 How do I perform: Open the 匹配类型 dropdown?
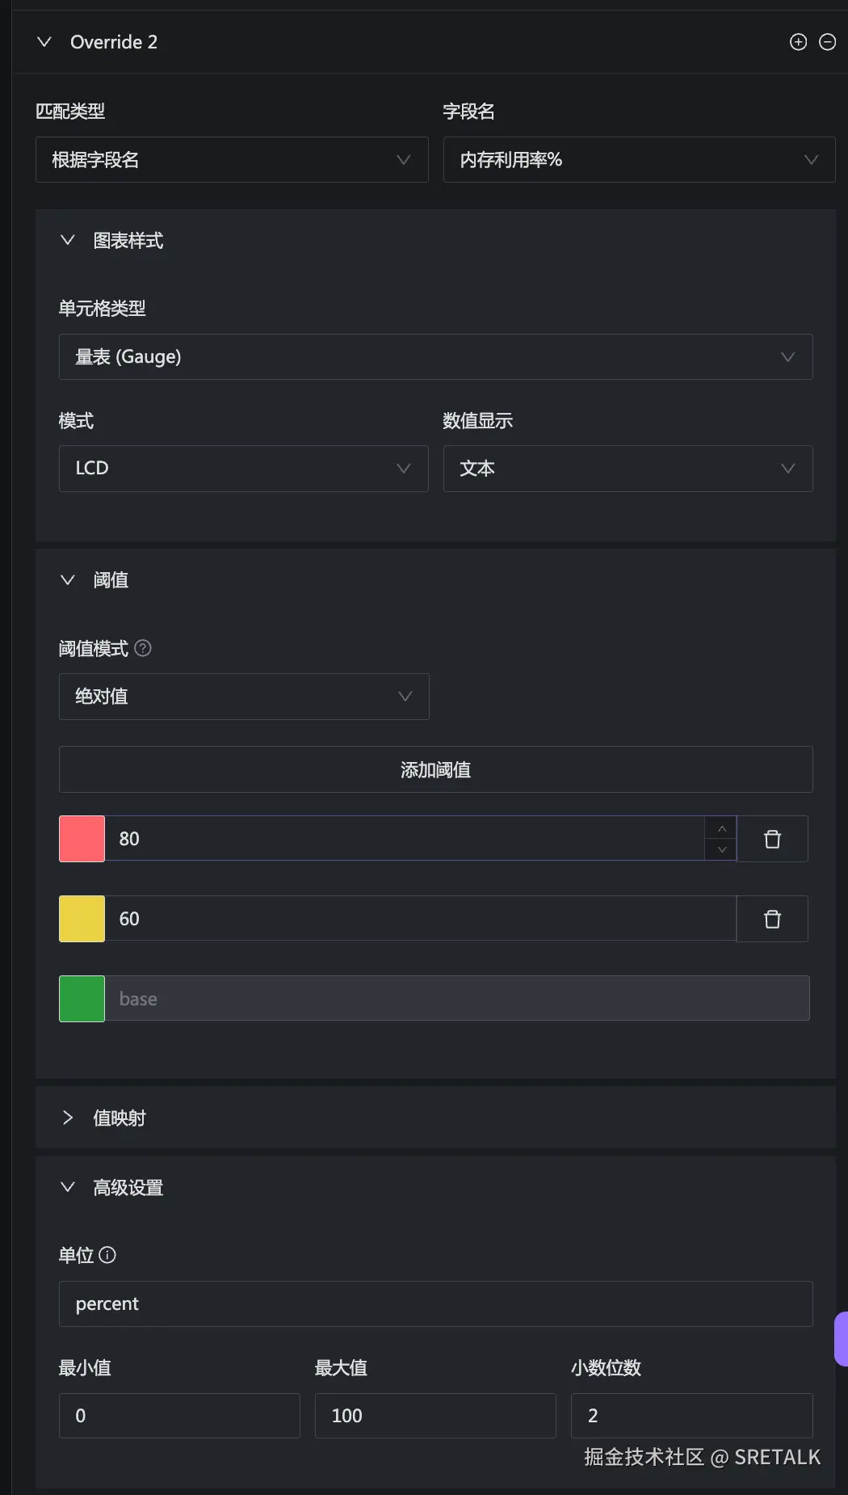coord(232,160)
